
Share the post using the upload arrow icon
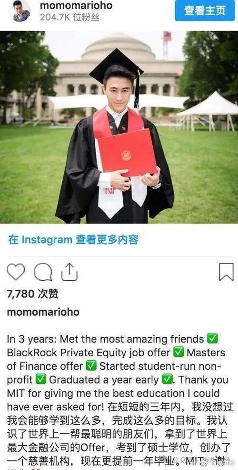(69, 272)
